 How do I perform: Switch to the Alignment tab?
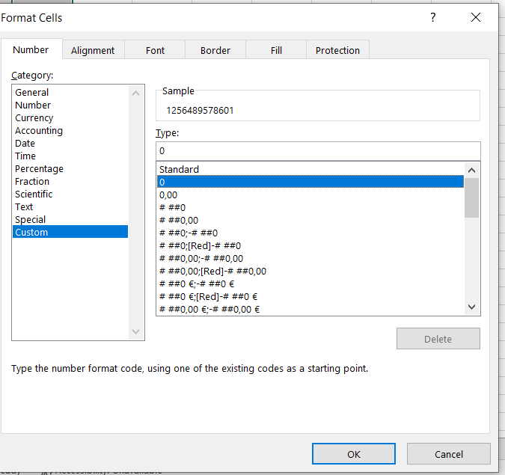(93, 50)
